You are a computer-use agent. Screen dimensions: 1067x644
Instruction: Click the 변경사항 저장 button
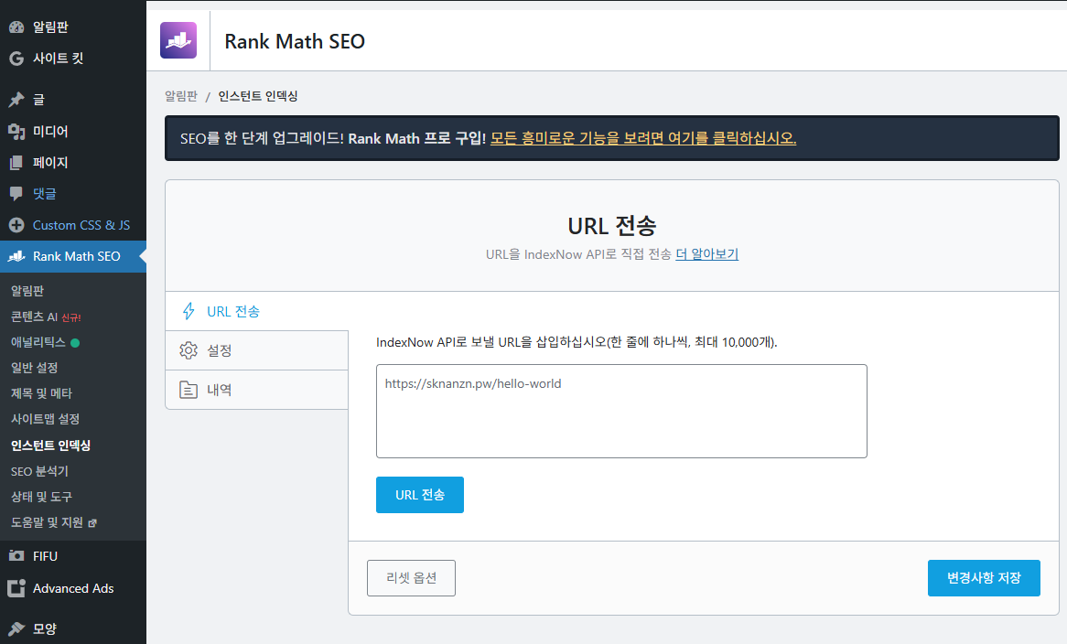(x=984, y=578)
